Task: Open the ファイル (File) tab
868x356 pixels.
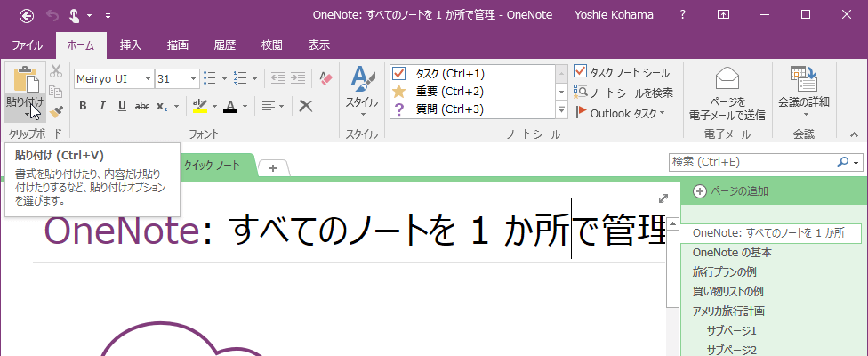Action: [28, 45]
